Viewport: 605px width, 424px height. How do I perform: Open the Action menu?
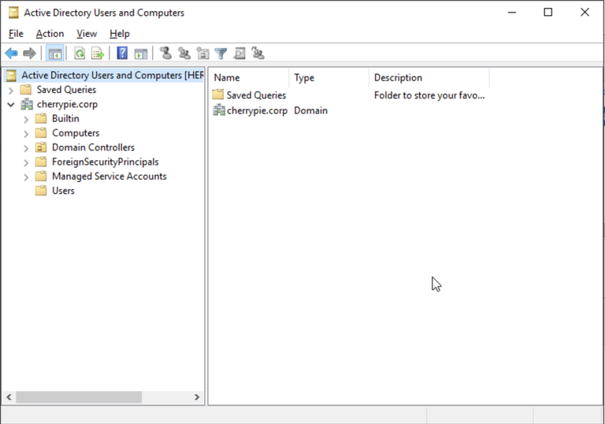tap(50, 34)
